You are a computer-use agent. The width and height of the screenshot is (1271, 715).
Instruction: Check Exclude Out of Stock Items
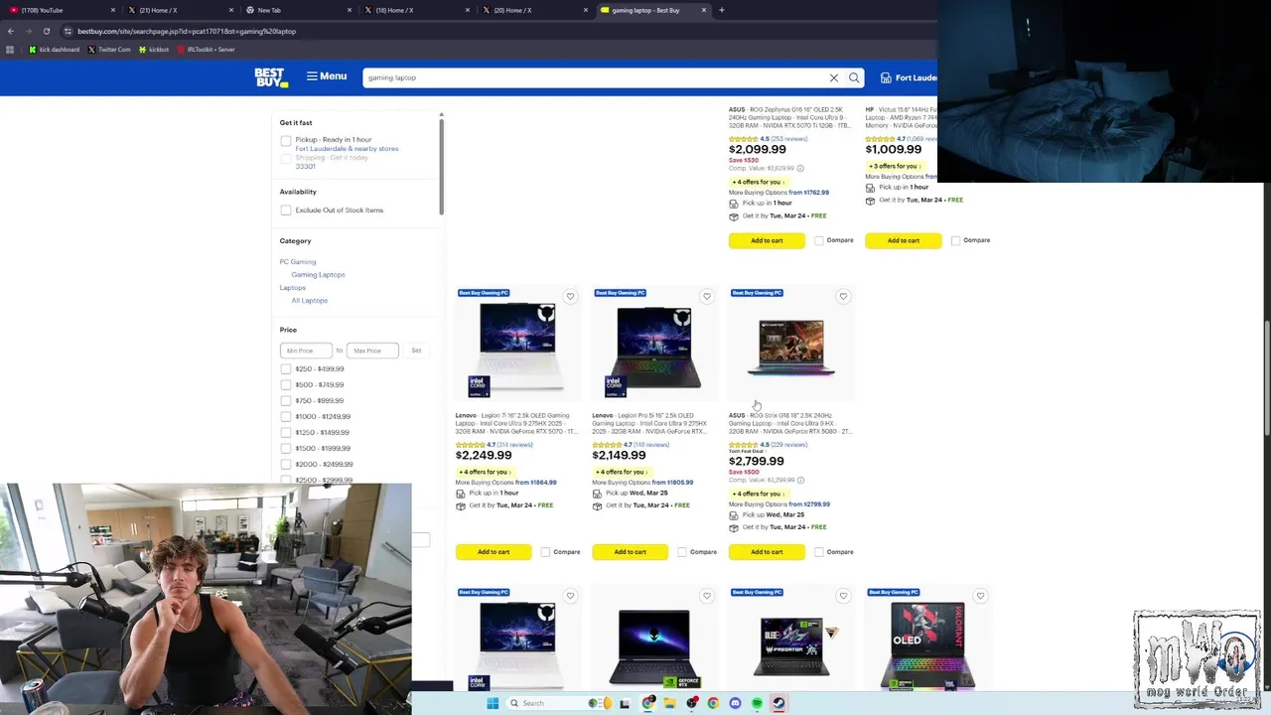[286, 211]
